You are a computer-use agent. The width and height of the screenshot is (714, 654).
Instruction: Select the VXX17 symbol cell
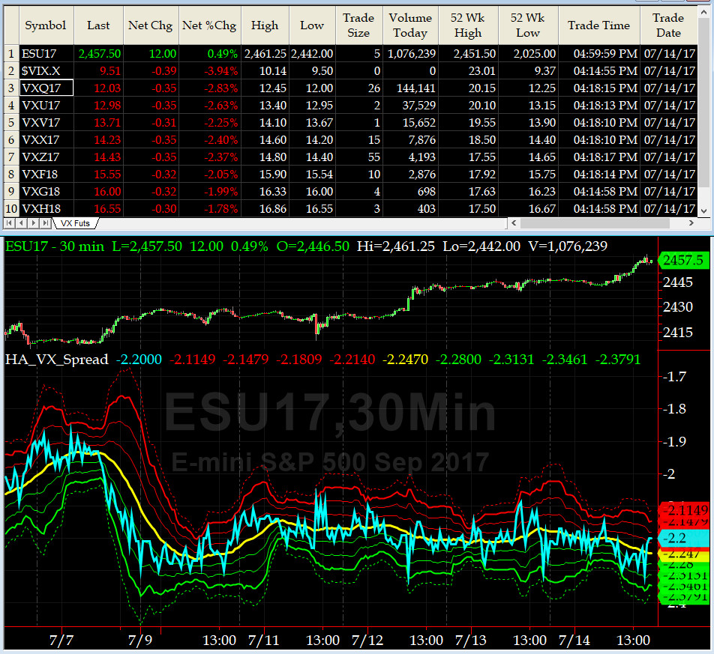46,140
